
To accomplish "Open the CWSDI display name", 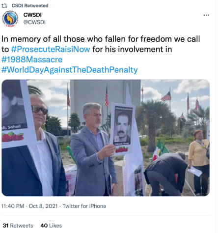I will click(32, 15).
